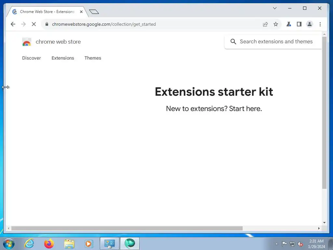Screen dimensions: 333x250
Task: Click the address bar URL
Action: click(x=104, y=24)
